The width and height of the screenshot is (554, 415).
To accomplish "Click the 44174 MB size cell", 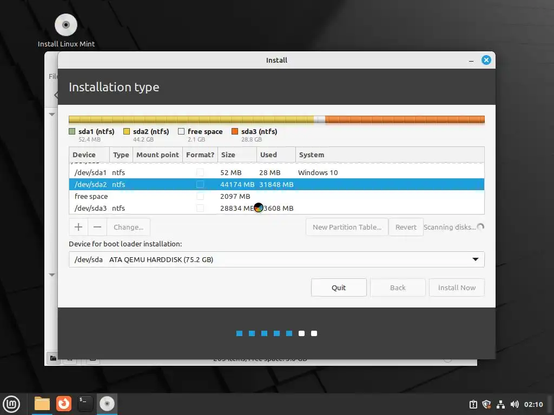I will click(237, 184).
